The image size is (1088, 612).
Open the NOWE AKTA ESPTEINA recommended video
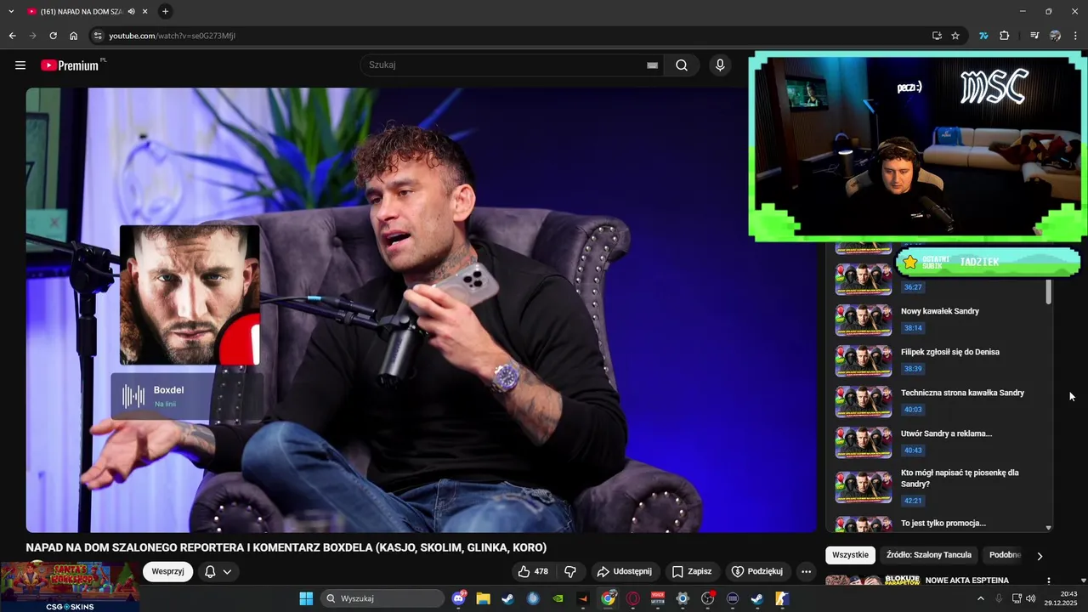[x=966, y=581]
